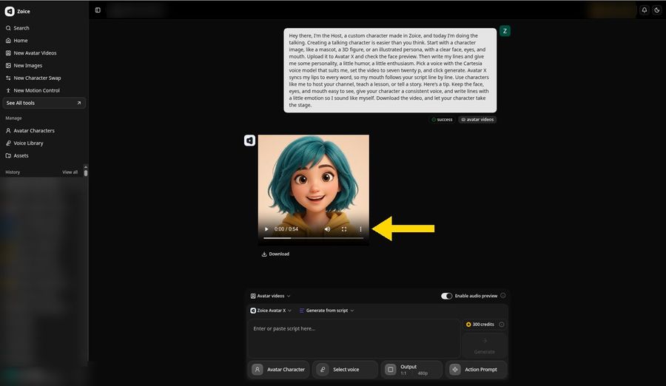Click Zoice bot icon beside video

click(x=250, y=140)
